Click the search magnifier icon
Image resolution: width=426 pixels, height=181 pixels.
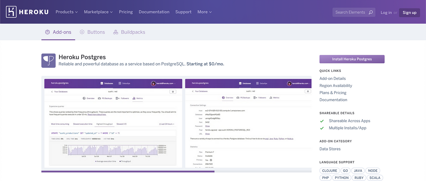[x=371, y=12]
